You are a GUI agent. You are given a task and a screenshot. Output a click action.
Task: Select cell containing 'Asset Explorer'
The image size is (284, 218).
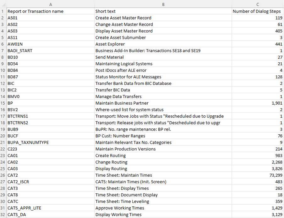tap(110, 44)
